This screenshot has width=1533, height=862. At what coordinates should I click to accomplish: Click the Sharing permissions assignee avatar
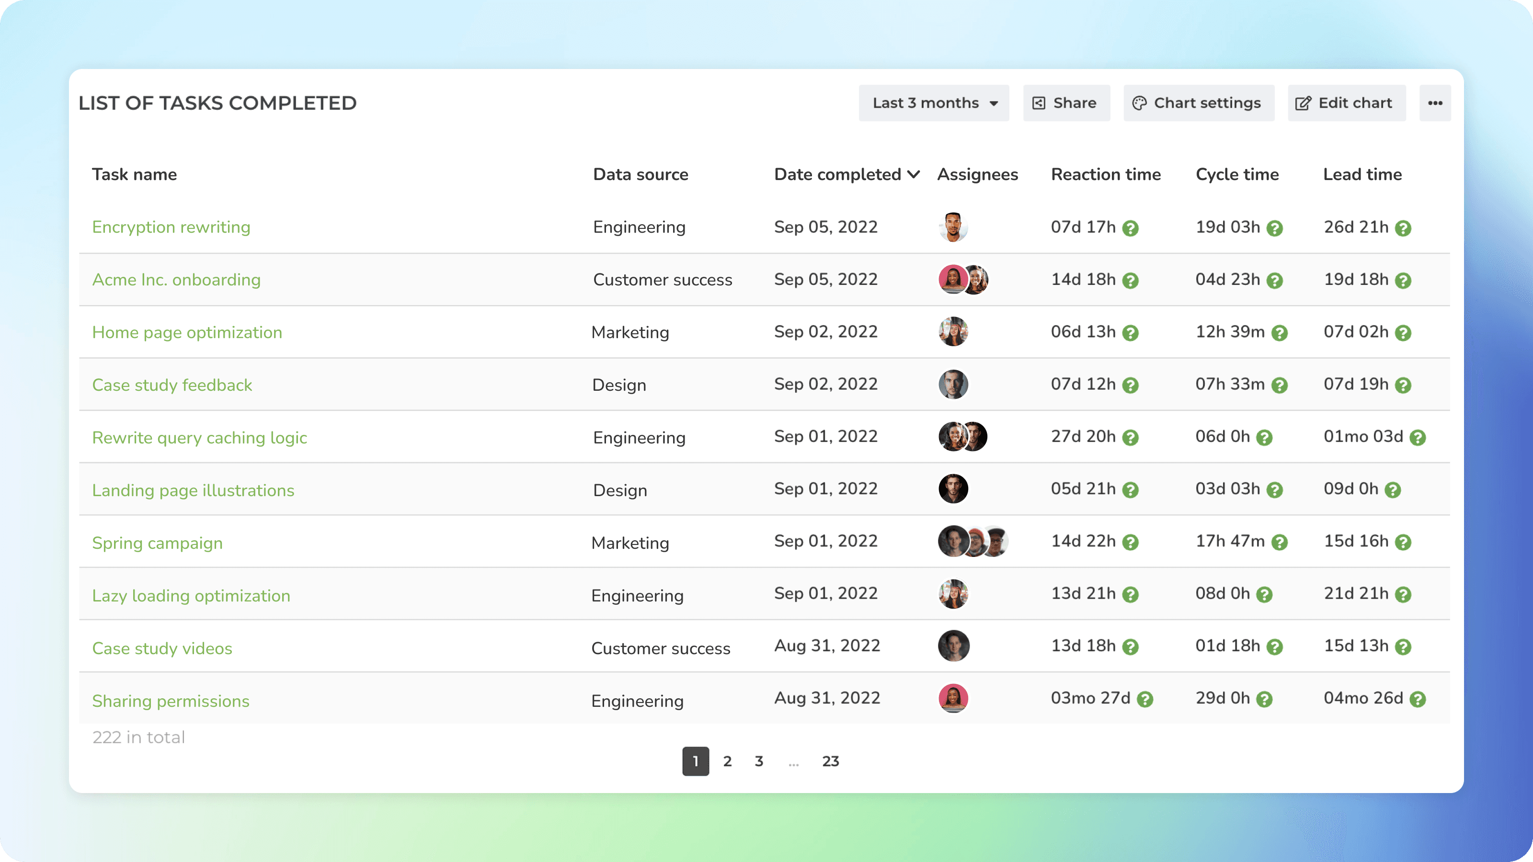pyautogui.click(x=953, y=698)
